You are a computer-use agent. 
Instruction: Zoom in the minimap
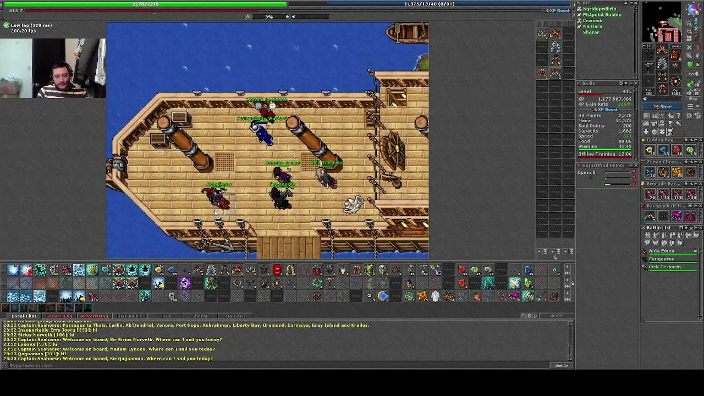click(x=690, y=31)
